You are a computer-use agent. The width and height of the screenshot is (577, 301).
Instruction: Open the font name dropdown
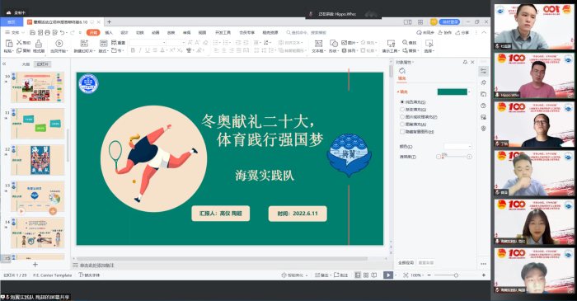(148, 43)
